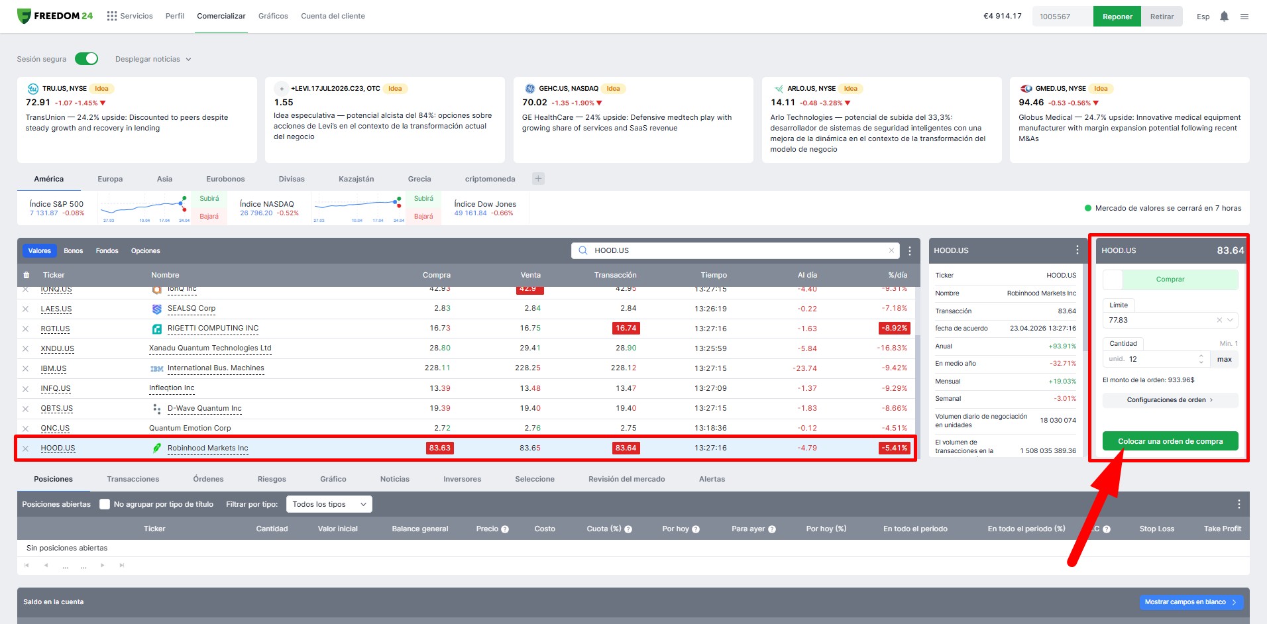Click Para ayer help icon
The height and width of the screenshot is (624, 1267).
coord(772,529)
